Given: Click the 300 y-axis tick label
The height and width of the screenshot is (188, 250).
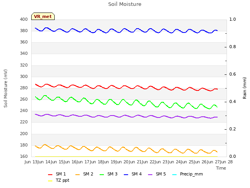Looking at the screenshot, I should (x=24, y=77).
